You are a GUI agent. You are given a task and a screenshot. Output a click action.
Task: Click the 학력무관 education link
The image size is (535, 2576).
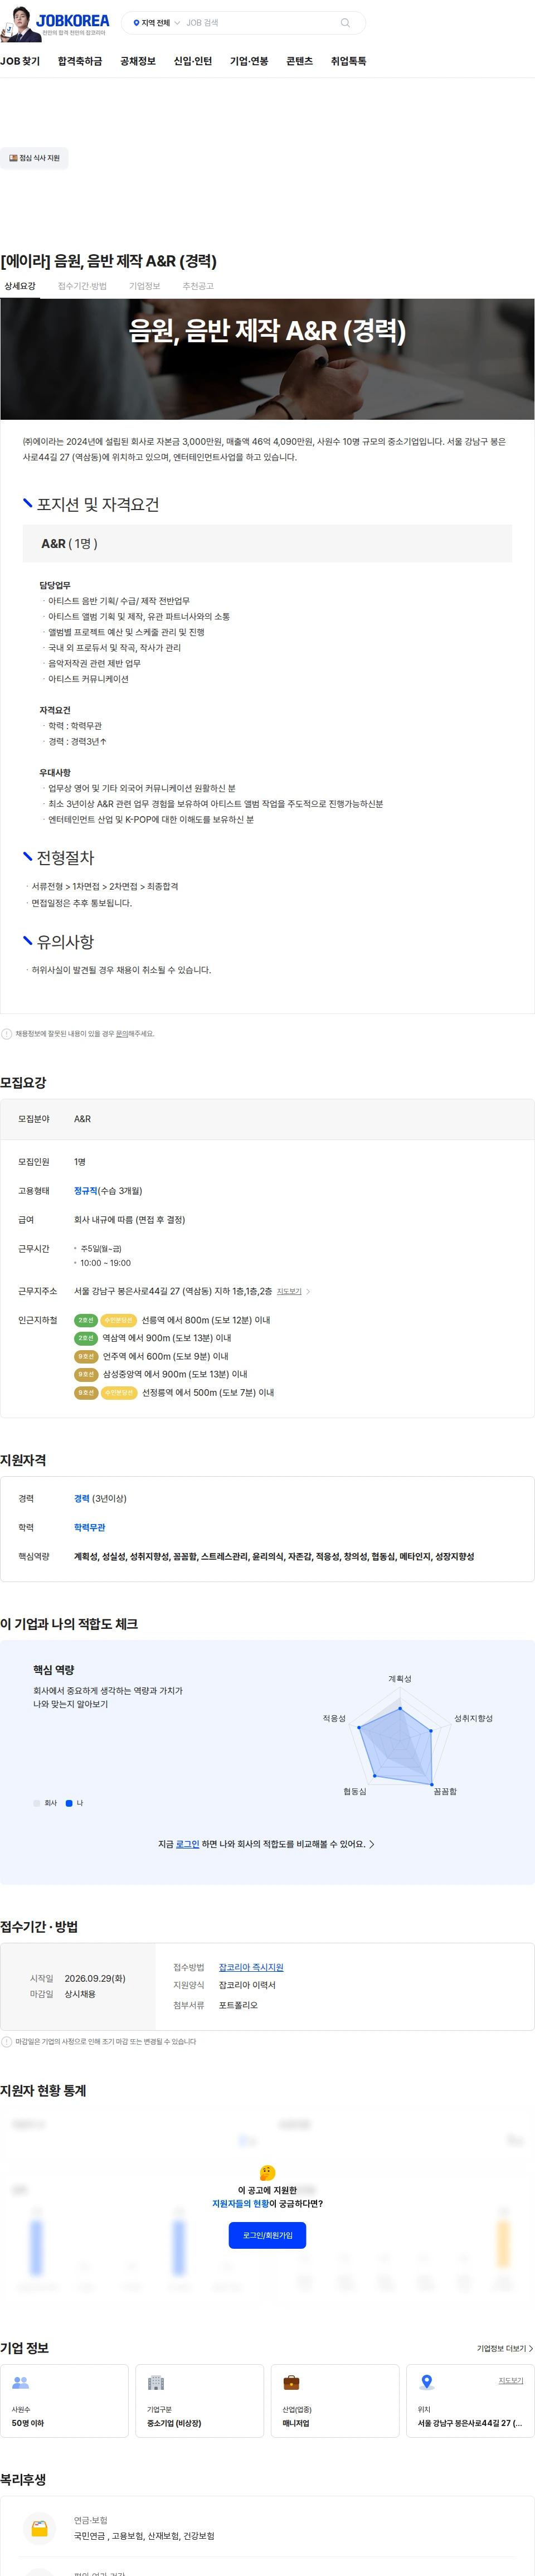(90, 1527)
